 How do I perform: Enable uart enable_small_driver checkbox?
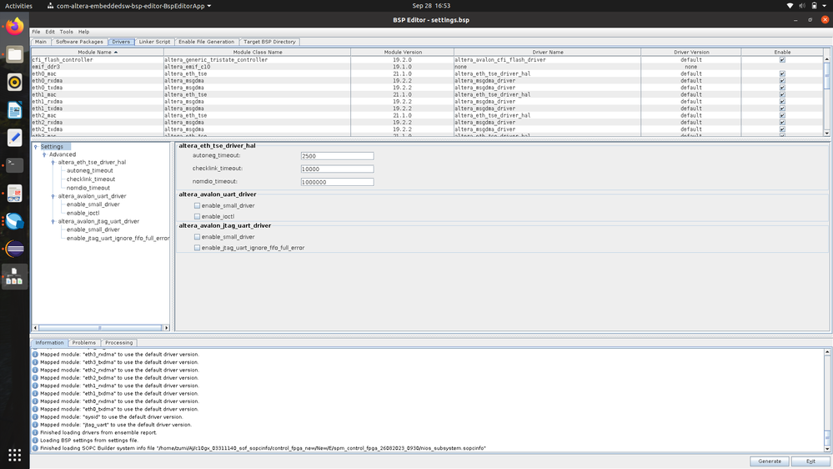click(x=197, y=205)
